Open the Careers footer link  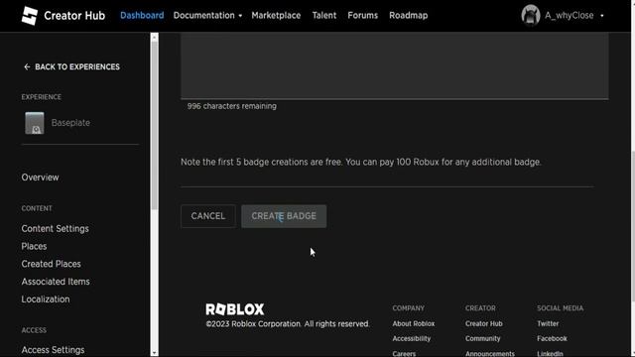point(404,353)
